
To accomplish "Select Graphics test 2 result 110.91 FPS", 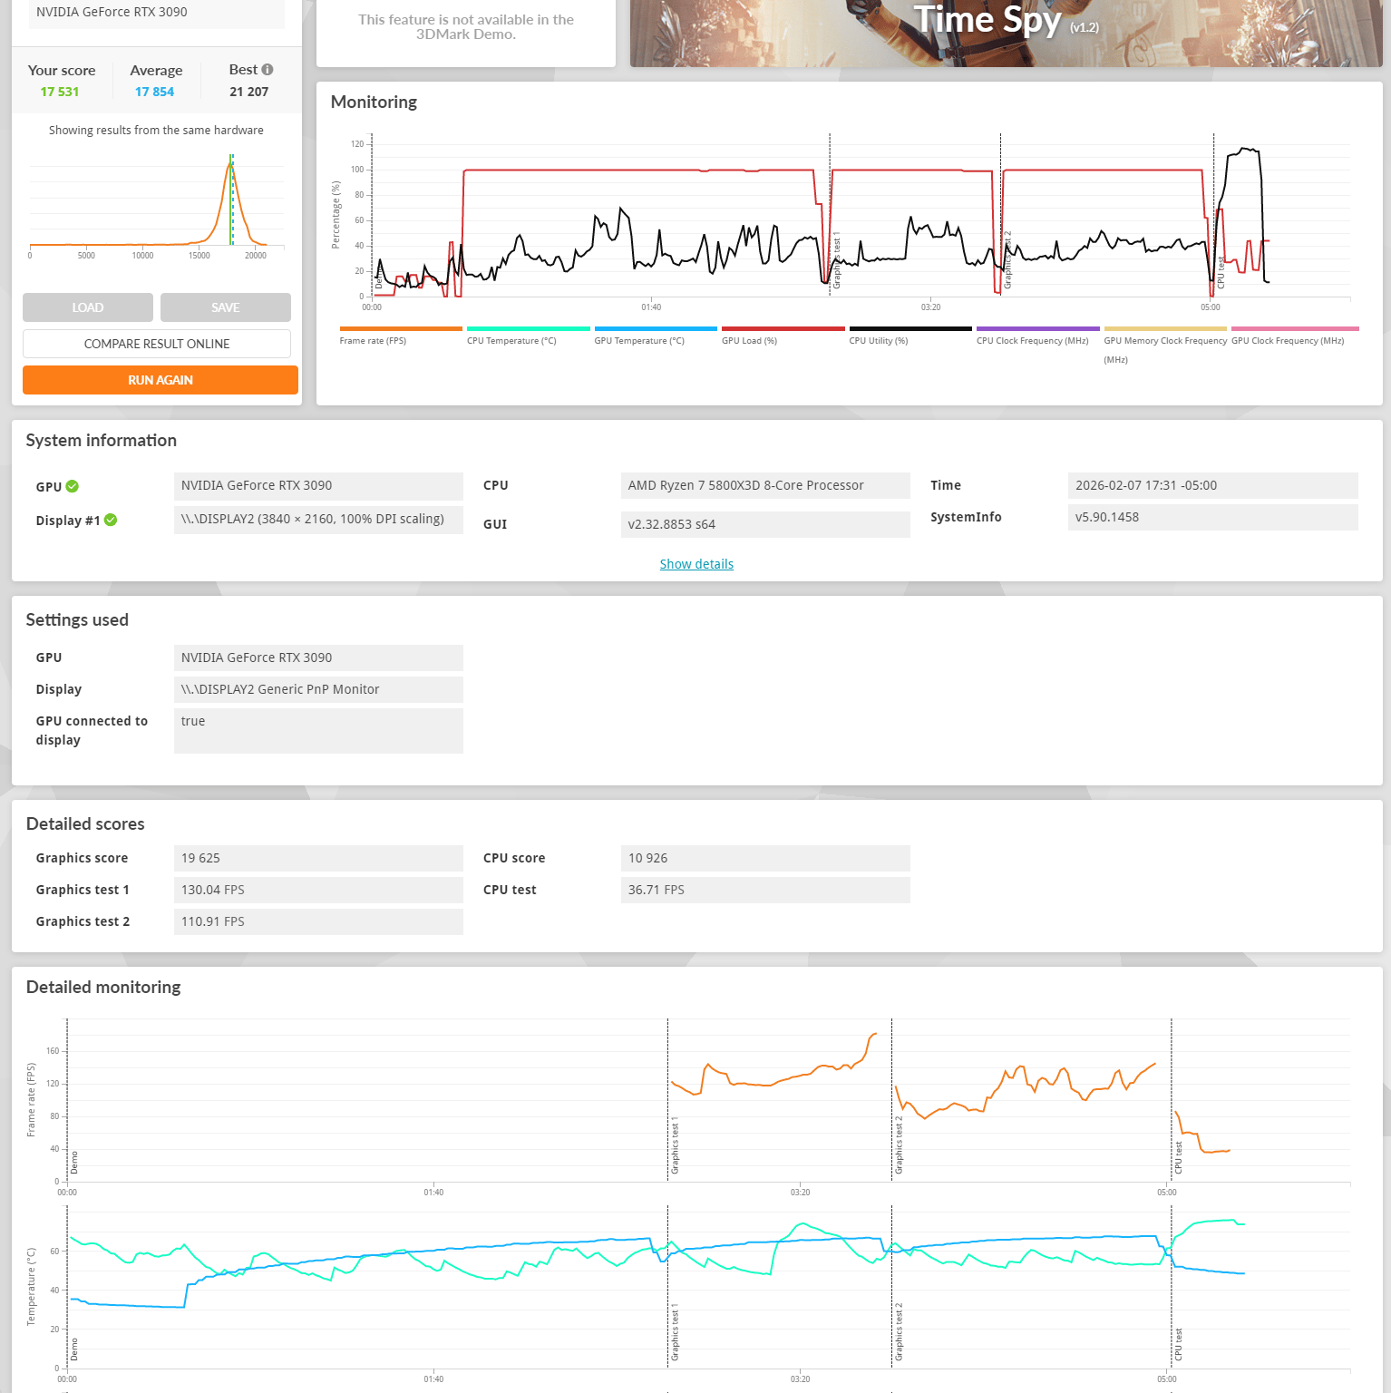I will [318, 921].
